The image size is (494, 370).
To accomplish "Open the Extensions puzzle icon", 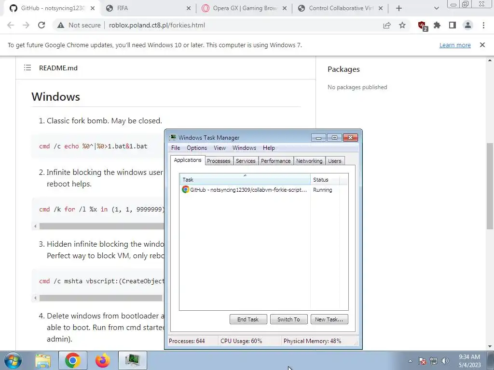I will (437, 25).
